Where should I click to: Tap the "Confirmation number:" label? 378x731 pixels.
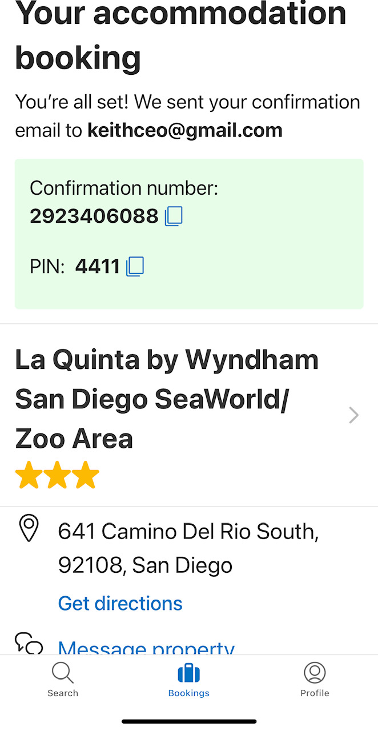coord(124,188)
